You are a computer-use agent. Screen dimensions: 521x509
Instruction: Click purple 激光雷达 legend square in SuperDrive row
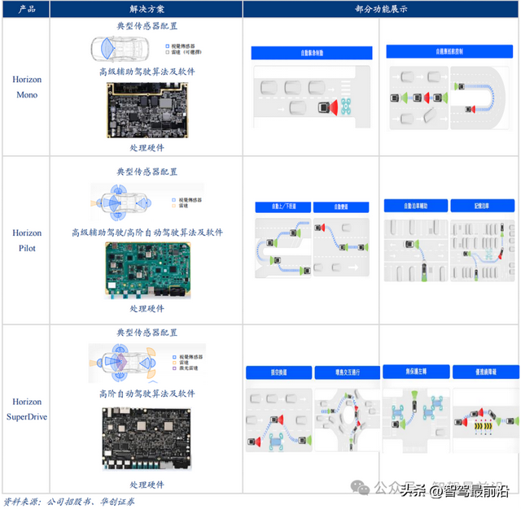point(174,368)
